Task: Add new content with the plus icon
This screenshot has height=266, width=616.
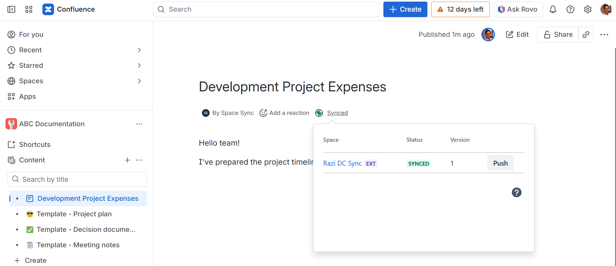Action: pos(127,160)
